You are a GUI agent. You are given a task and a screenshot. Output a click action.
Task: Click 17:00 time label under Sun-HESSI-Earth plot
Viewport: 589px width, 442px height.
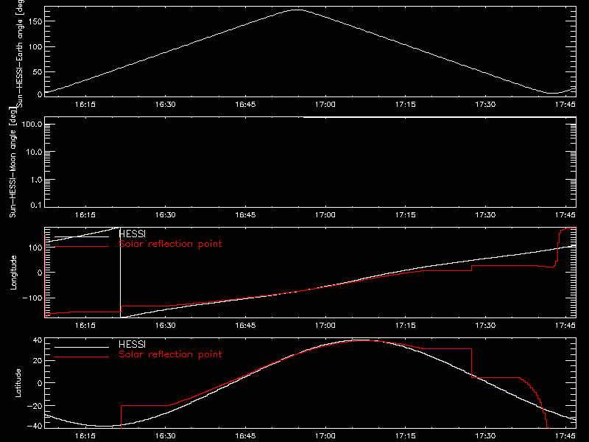325,105
